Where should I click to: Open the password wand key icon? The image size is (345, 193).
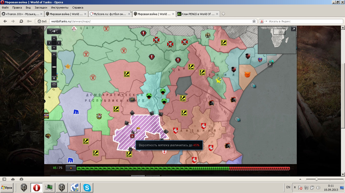click(x=29, y=21)
